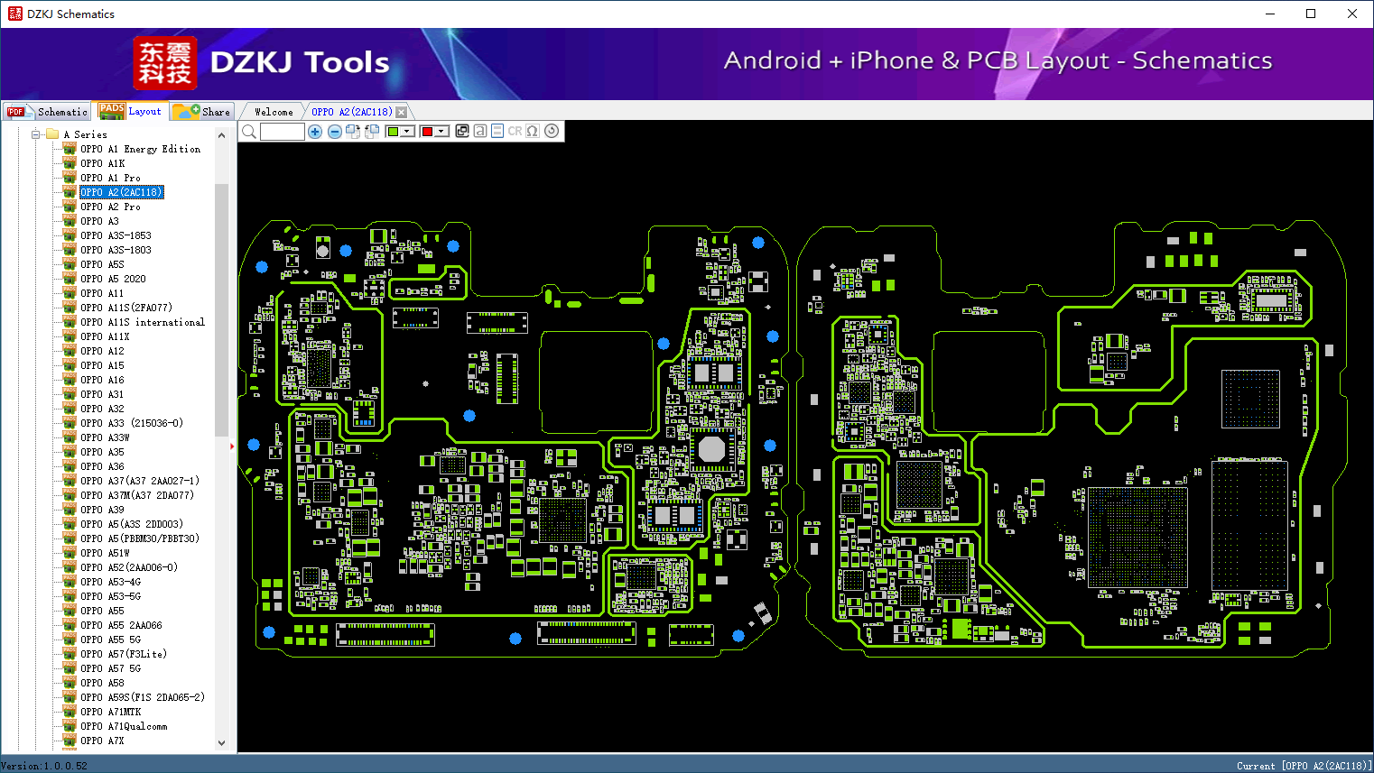Click the PADS icon beside OPPO A39
This screenshot has height=773, width=1374.
tap(70, 510)
